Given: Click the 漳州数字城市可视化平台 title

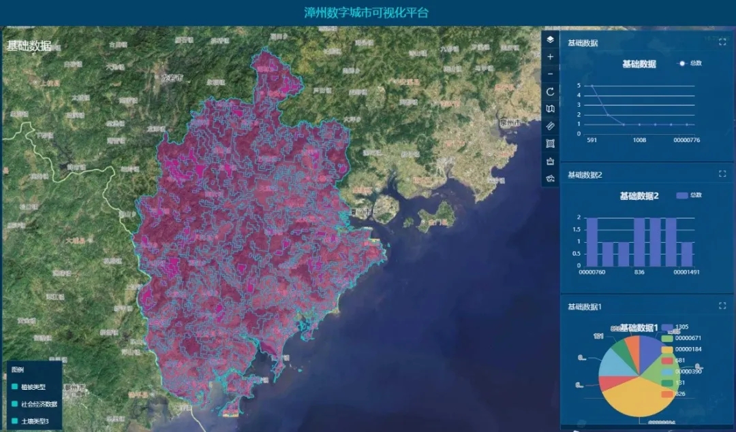Looking at the screenshot, I should (367, 13).
